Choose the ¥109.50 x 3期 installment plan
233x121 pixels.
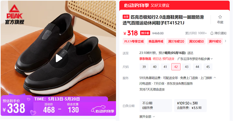tap(190, 106)
